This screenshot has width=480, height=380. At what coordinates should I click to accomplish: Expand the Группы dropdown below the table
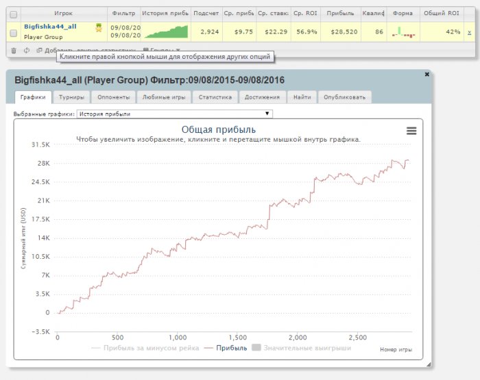point(161,50)
